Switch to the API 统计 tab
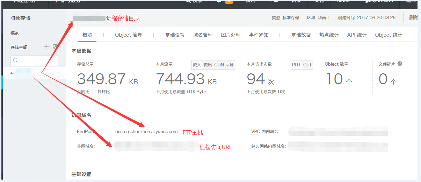 pos(357,35)
